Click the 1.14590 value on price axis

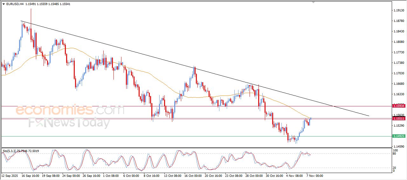point(399,146)
